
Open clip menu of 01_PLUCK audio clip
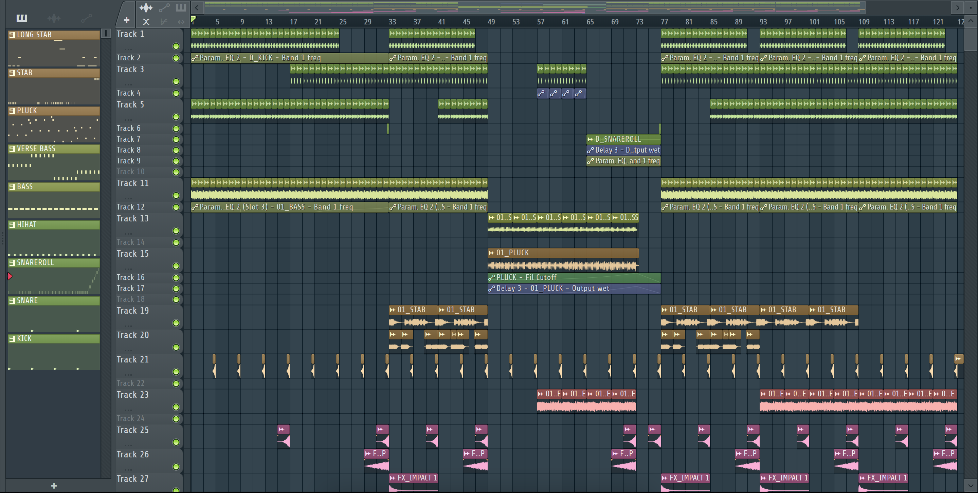tap(492, 253)
